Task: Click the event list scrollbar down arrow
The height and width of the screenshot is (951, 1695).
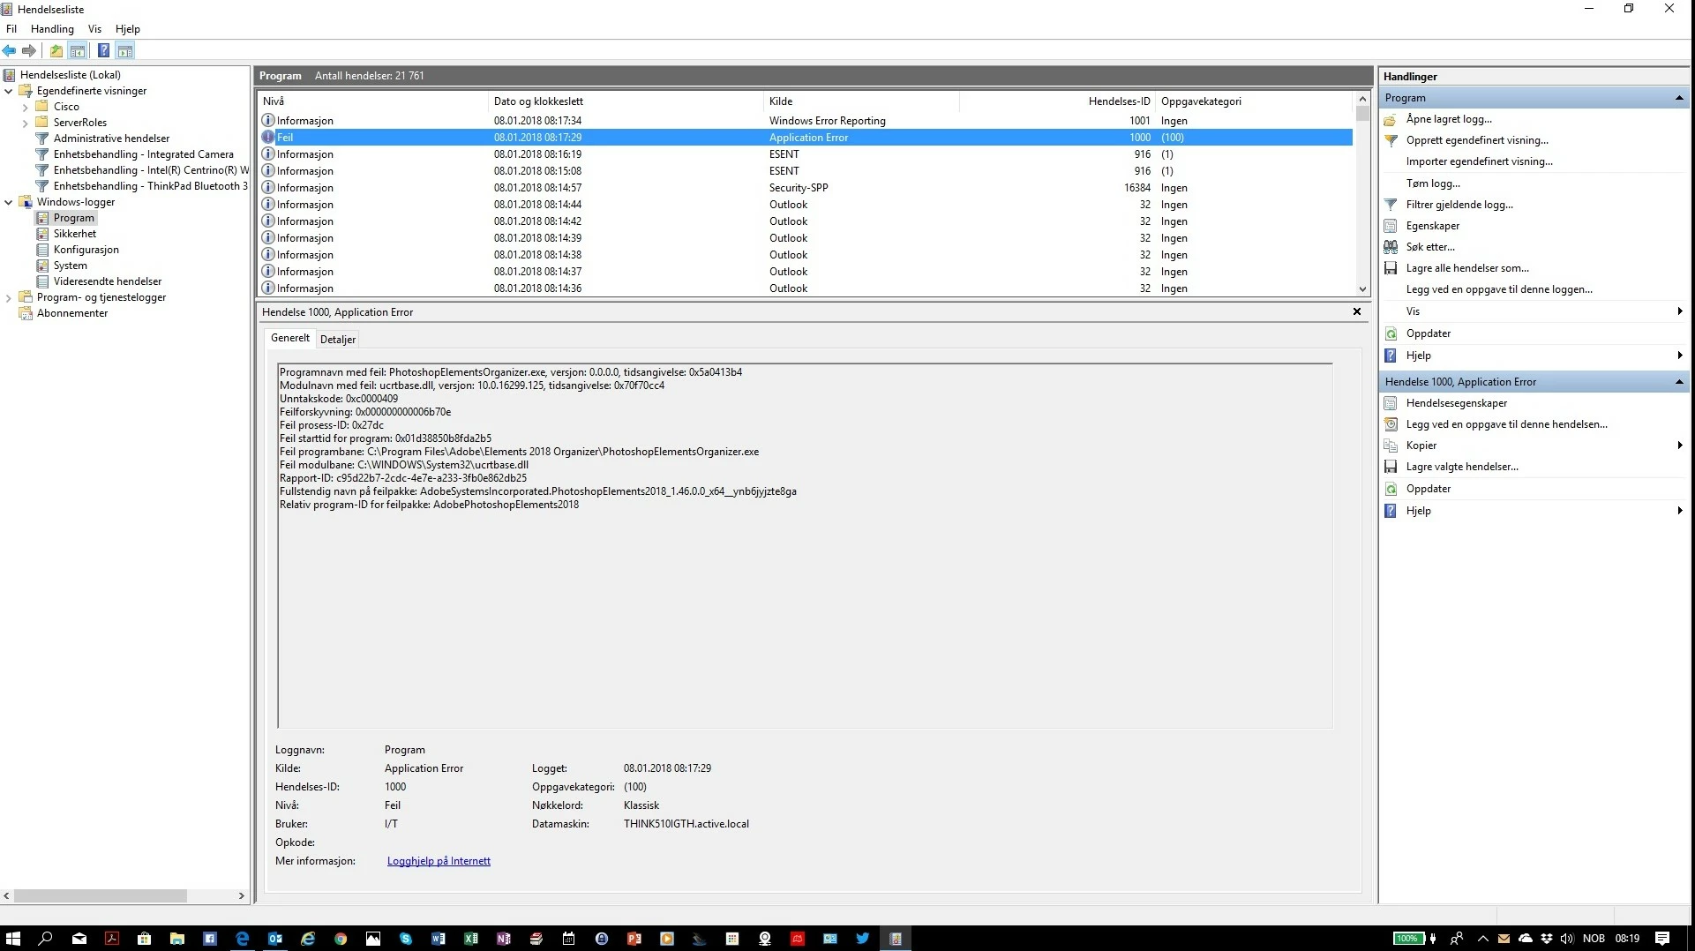Action: click(x=1362, y=289)
